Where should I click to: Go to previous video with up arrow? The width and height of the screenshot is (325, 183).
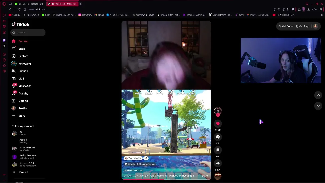[x=318, y=95]
